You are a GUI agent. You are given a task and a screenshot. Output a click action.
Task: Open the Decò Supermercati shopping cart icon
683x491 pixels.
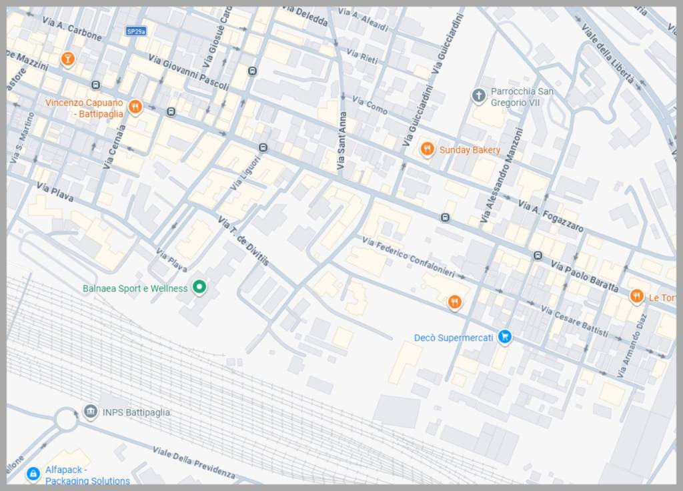click(x=505, y=337)
